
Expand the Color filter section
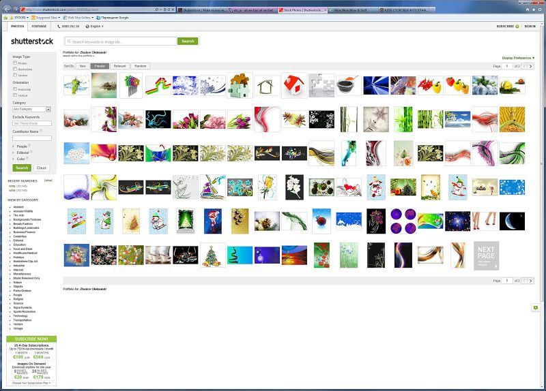pos(20,159)
